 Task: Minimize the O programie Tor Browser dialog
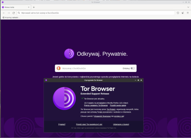click(135, 80)
